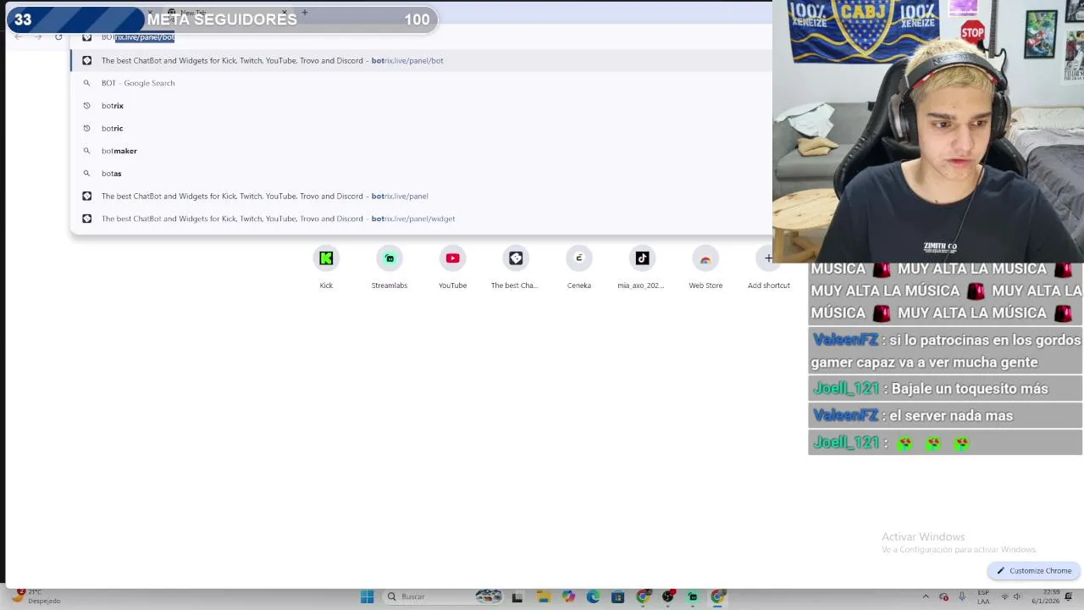Screen dimensions: 1084x610
Task: Open Copilot from the taskbar
Action: coord(568,596)
